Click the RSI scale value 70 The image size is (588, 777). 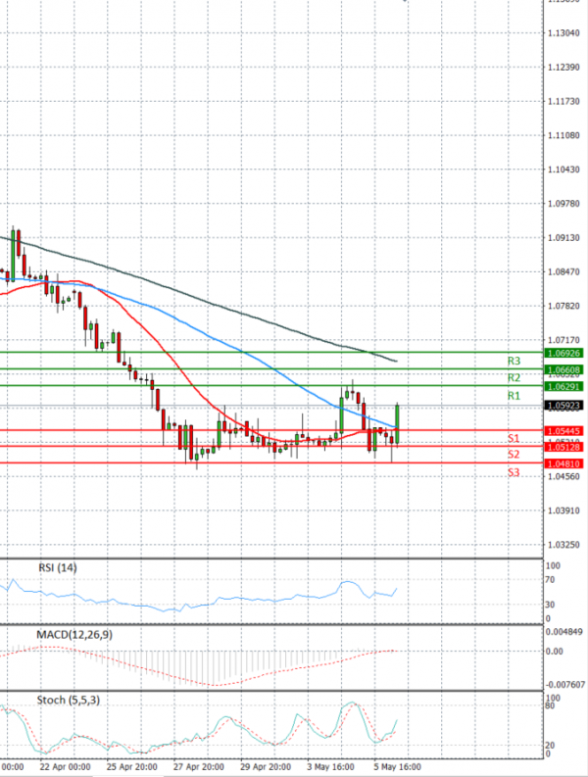click(551, 580)
